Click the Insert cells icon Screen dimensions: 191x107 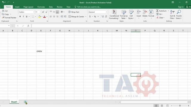click(x=138, y=12)
